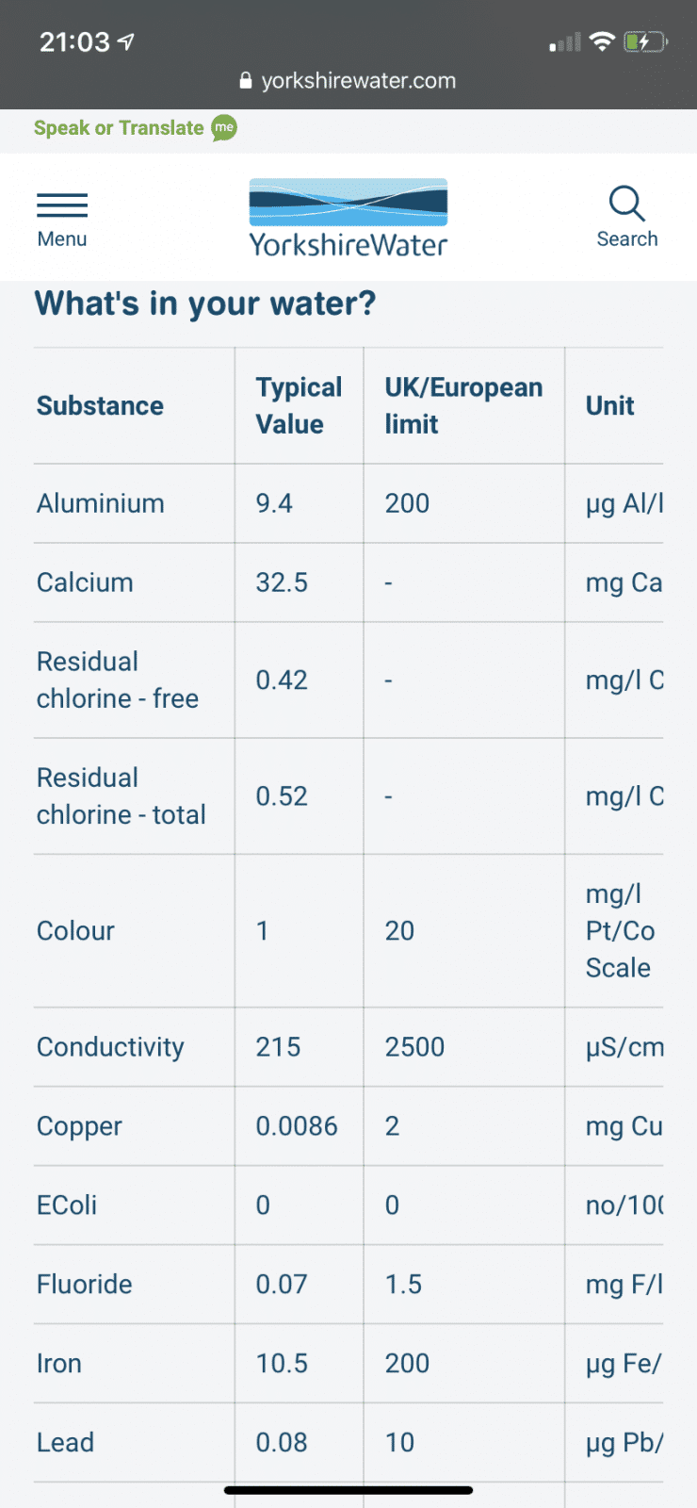Tap the home indicator bar at bottom

tap(348, 1490)
